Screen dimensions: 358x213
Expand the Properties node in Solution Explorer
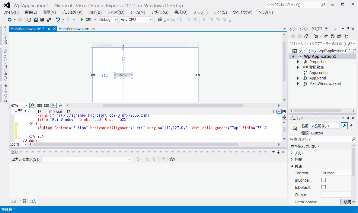click(x=298, y=62)
